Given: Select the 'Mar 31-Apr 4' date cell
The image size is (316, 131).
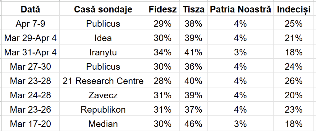Looking at the screenshot, I should (30, 52).
